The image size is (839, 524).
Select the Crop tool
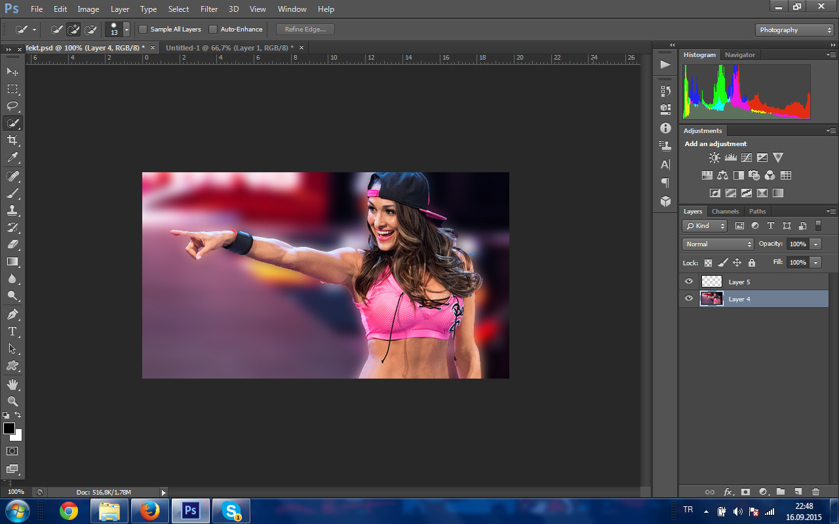12,140
